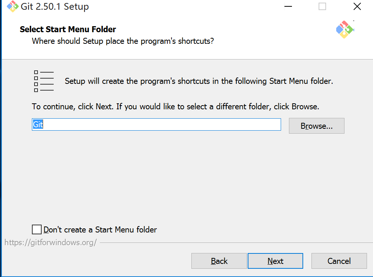Go Back to the previous step
The height and width of the screenshot is (277, 373).
tap(219, 261)
